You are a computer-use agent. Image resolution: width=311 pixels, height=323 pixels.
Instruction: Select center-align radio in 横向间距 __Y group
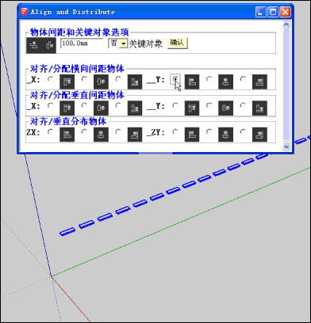tap(209, 78)
